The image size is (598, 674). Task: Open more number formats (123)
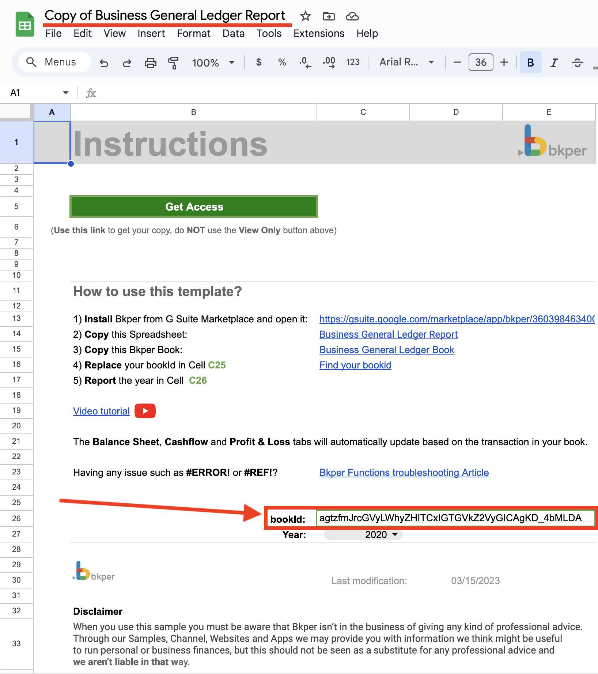[352, 62]
